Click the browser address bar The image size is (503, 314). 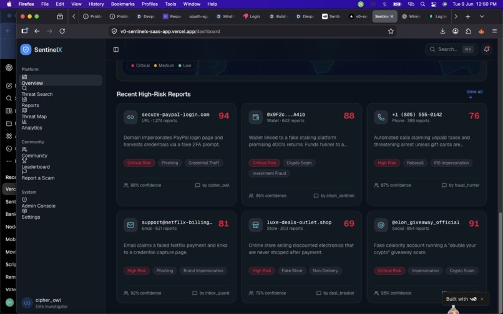(x=252, y=31)
